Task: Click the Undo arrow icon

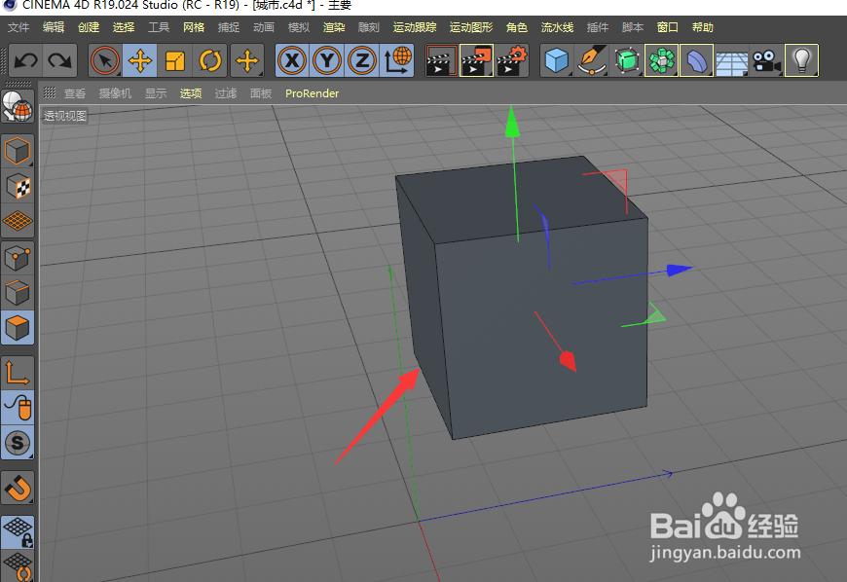Action: coord(26,60)
